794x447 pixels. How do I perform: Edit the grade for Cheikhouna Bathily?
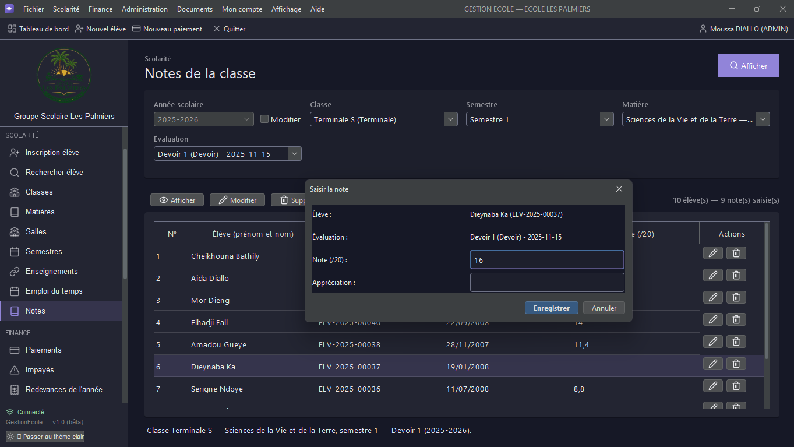coord(712,253)
